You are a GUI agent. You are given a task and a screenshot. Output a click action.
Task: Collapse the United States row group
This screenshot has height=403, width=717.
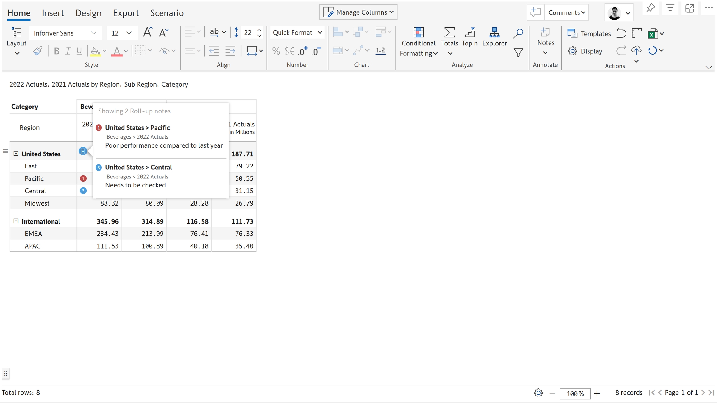click(16, 154)
